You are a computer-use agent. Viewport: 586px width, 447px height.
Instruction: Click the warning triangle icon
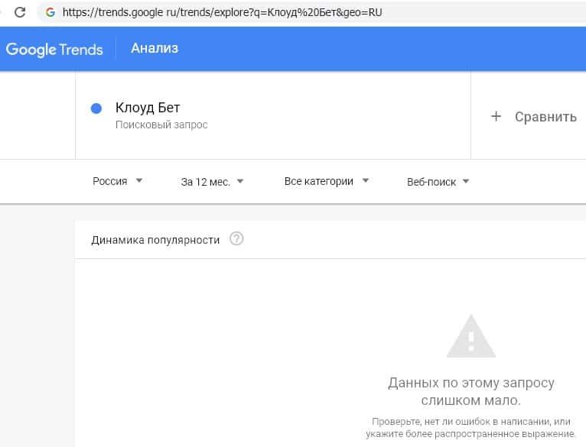(x=470, y=336)
